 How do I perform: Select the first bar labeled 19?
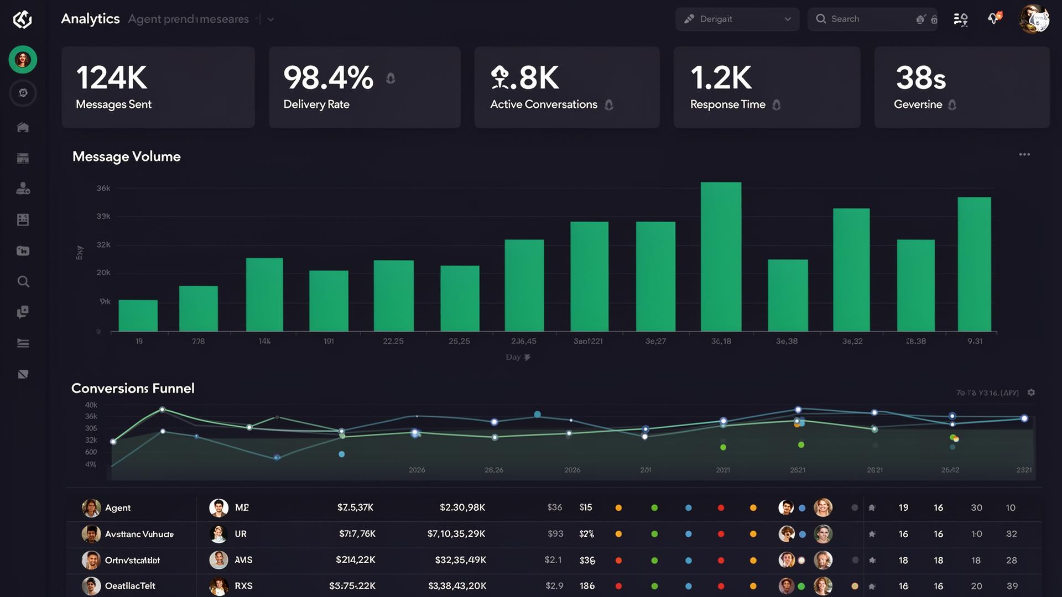pyautogui.click(x=138, y=316)
